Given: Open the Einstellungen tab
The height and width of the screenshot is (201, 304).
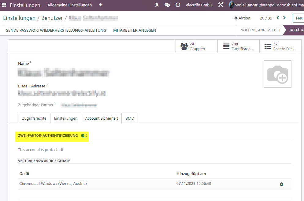Looking at the screenshot, I should click(x=66, y=118).
